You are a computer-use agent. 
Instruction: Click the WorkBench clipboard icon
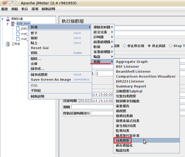8,44
